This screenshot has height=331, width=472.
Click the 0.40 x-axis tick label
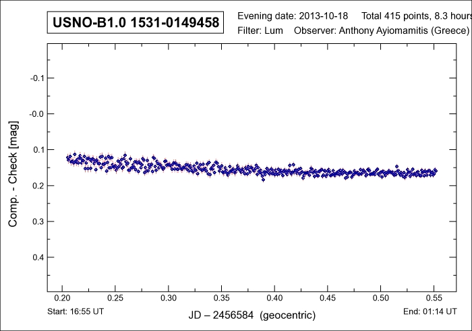(x=274, y=297)
